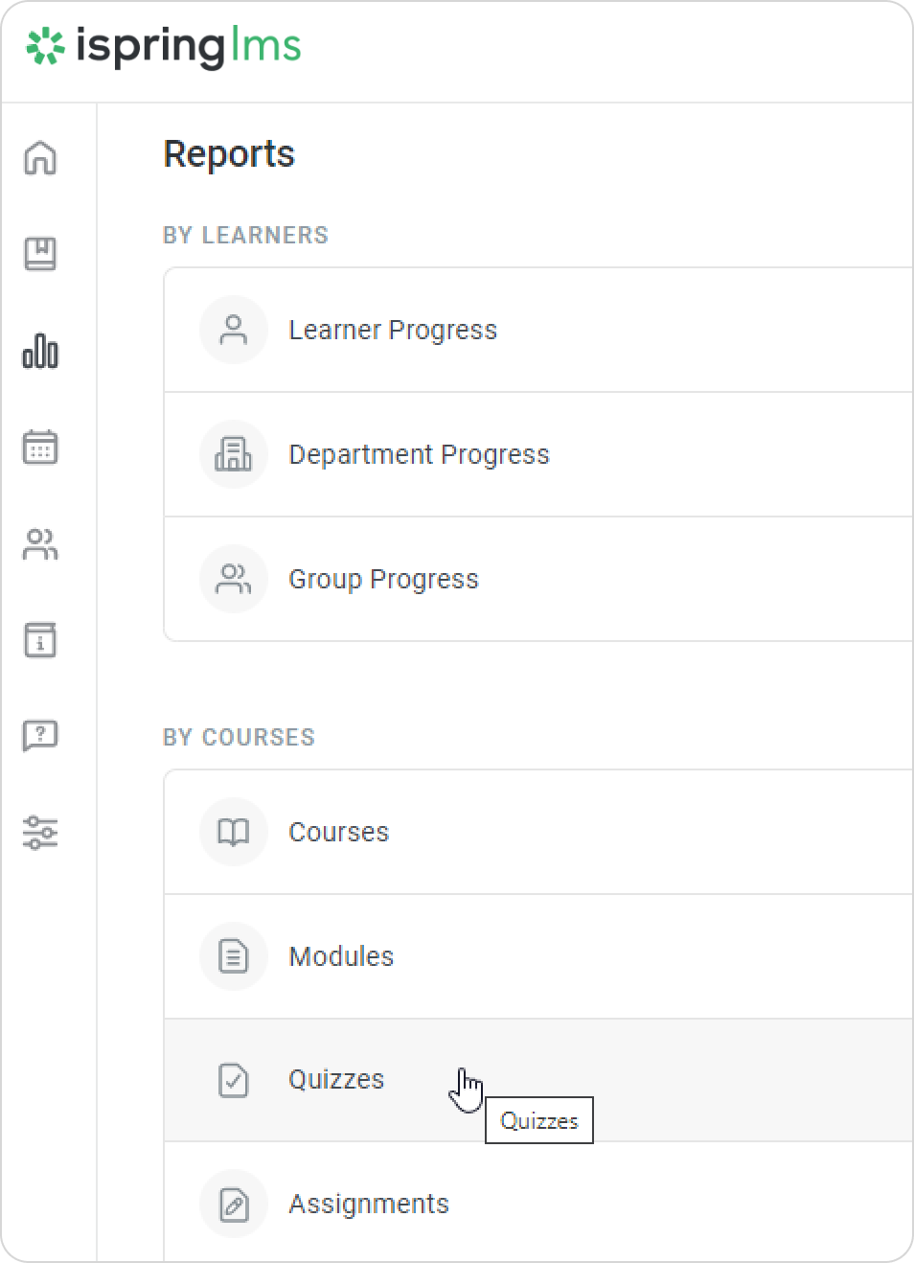This screenshot has width=914, height=1263.
Task: Click the question chat bubble icon
Action: [40, 736]
